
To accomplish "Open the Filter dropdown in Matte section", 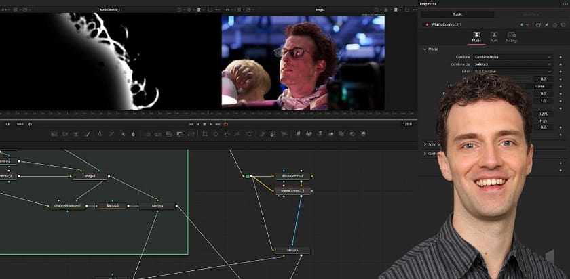I will pyautogui.click(x=512, y=72).
